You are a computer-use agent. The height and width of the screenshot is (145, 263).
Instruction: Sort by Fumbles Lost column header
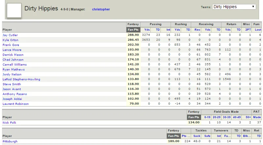pyautogui.click(x=258, y=30)
